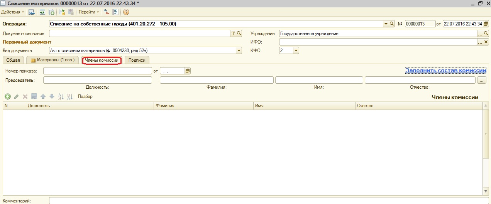Screen dimensions: 491x204
Task: Click the ИФО input field
Action: (378, 42)
